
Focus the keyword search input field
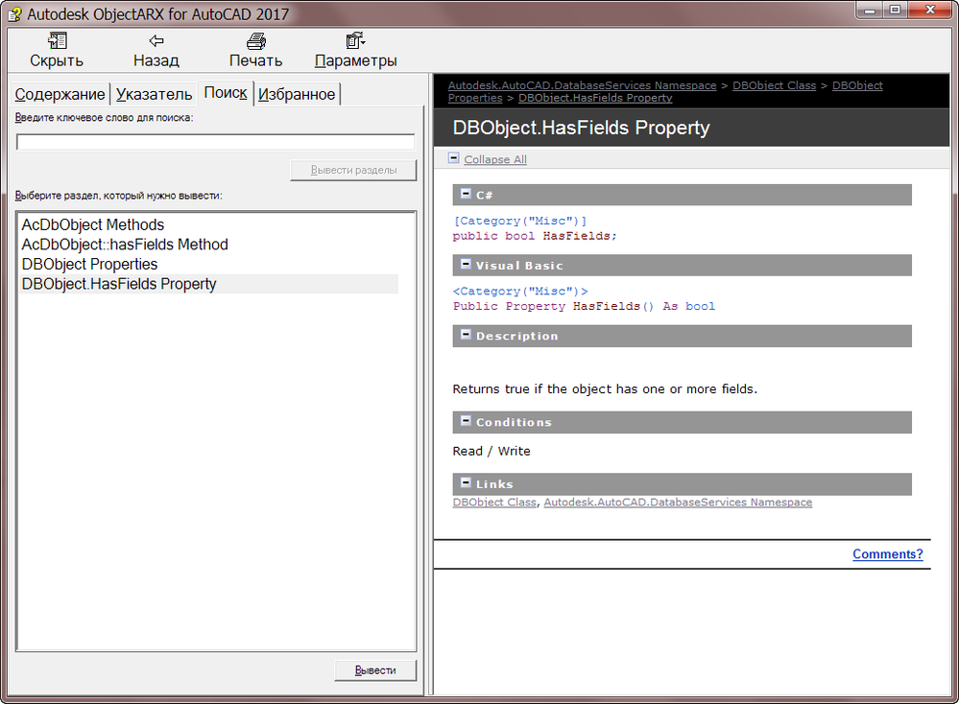point(215,142)
